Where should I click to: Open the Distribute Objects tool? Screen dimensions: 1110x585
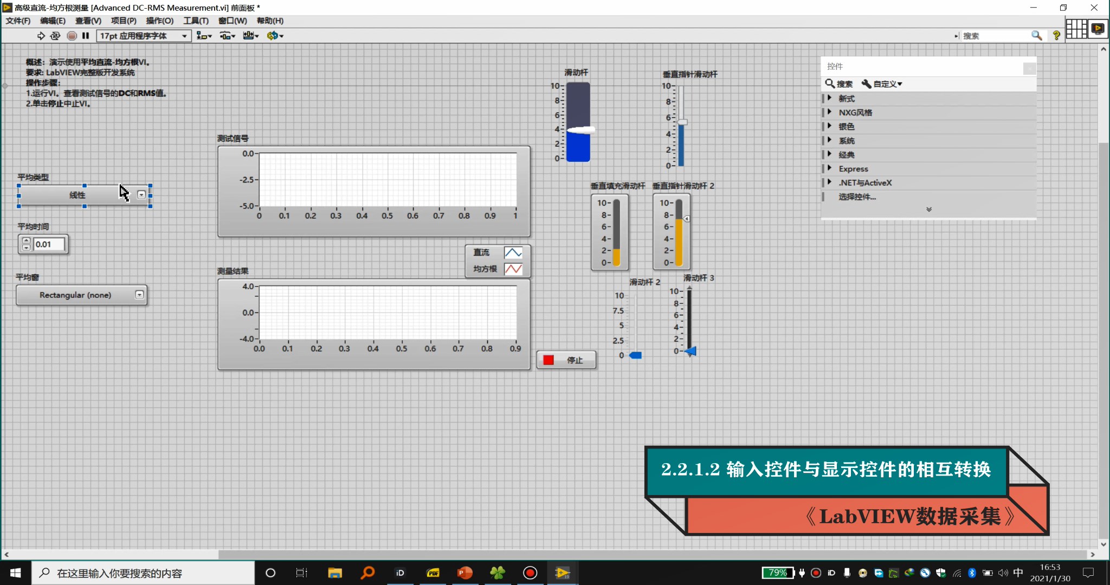tap(227, 36)
